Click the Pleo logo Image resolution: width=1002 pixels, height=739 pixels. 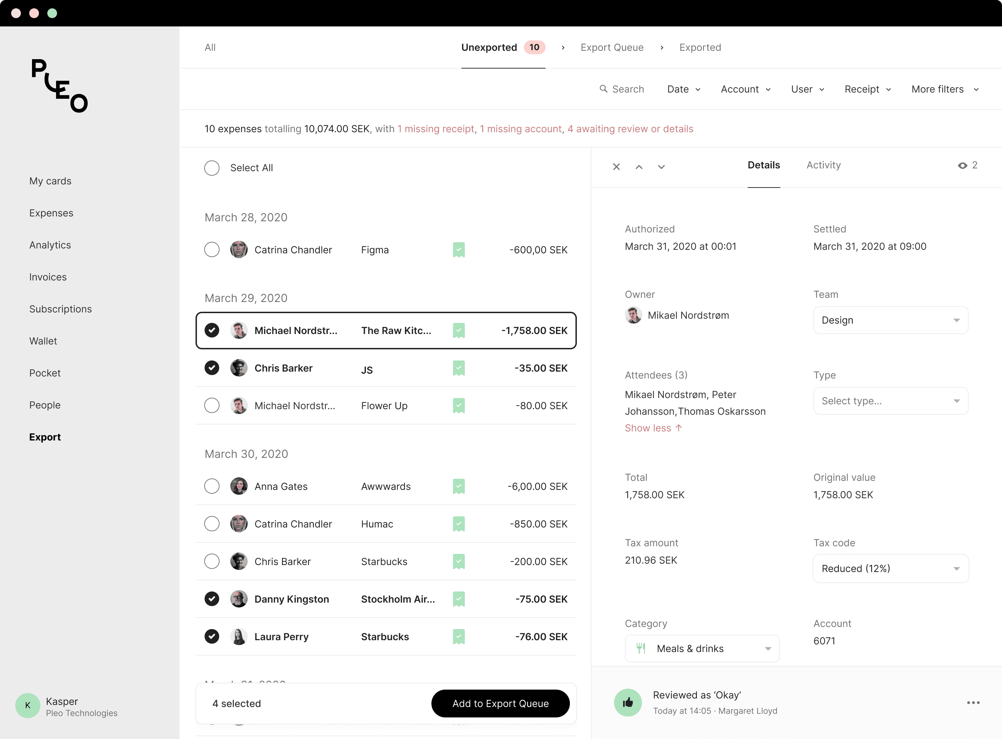pos(59,85)
